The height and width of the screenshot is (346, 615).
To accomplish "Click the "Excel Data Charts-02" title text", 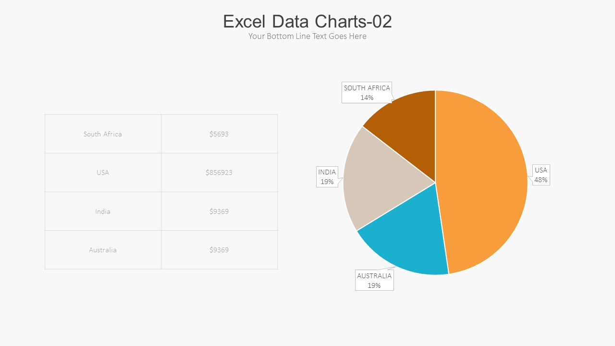I will 307,22.
